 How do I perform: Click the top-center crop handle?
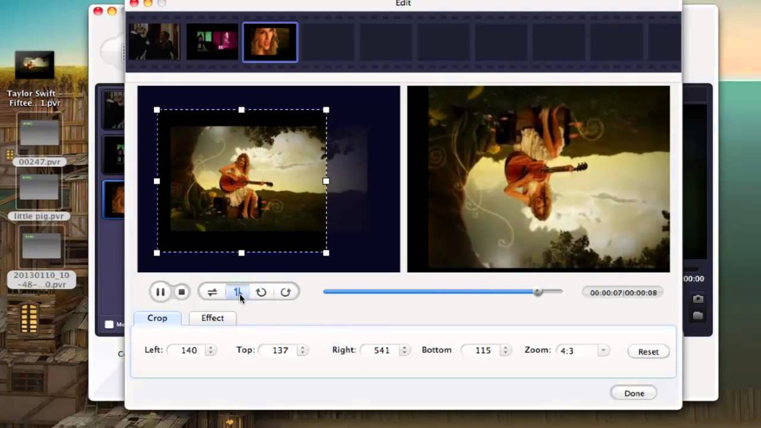click(241, 110)
